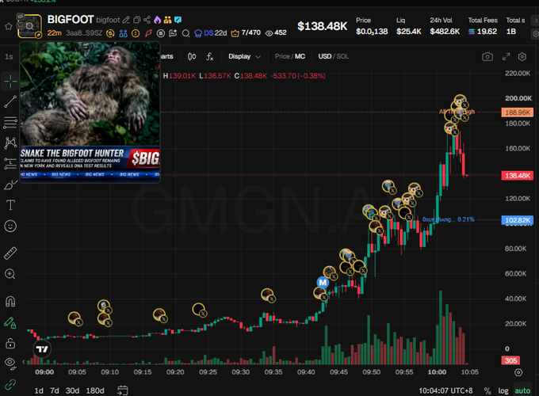Click the edit pencil icon next to bigfoot

(126, 20)
